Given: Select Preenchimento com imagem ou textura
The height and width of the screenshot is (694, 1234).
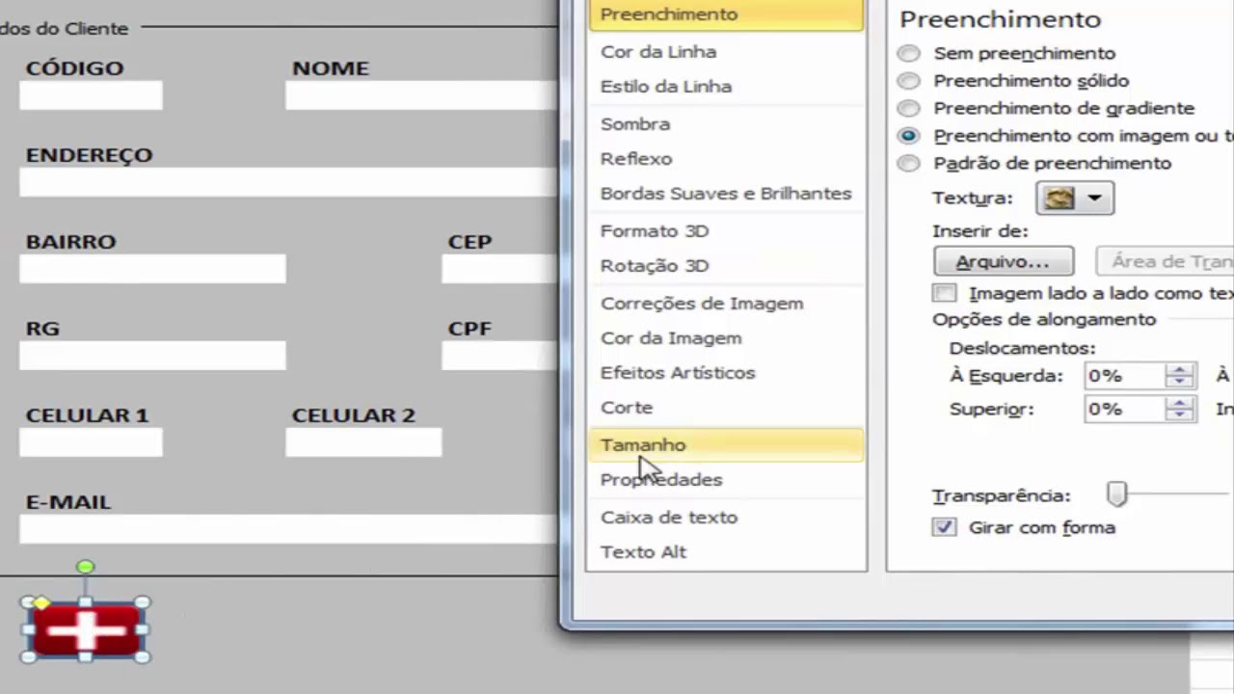Looking at the screenshot, I should (908, 136).
